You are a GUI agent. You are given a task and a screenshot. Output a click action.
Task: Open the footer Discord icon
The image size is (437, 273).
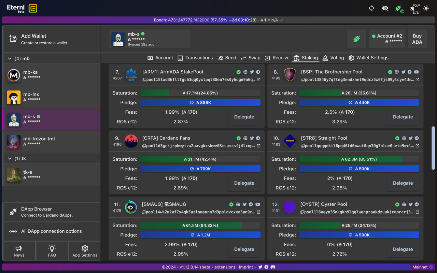coord(273,267)
